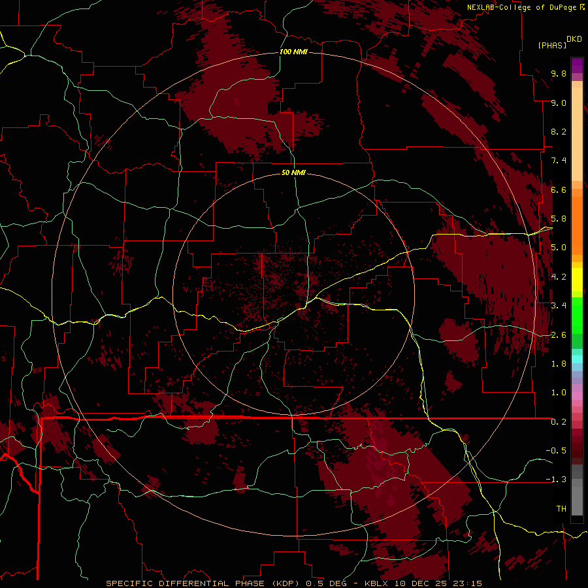Screen dimensions: 588x588
Task: Select the 1.0 scale value
Action: coord(559,393)
